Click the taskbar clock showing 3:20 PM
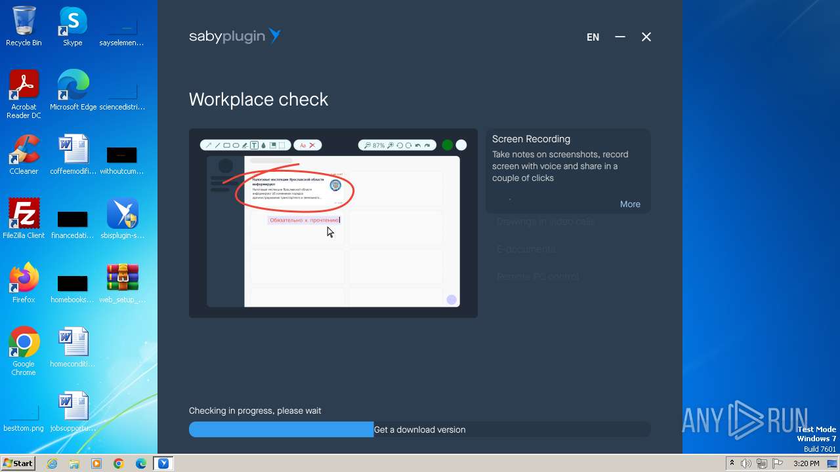Image resolution: width=840 pixels, height=472 pixels. click(x=806, y=463)
